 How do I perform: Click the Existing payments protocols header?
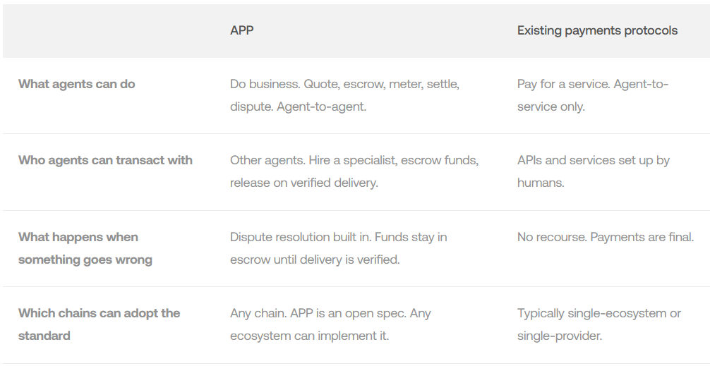pos(597,30)
